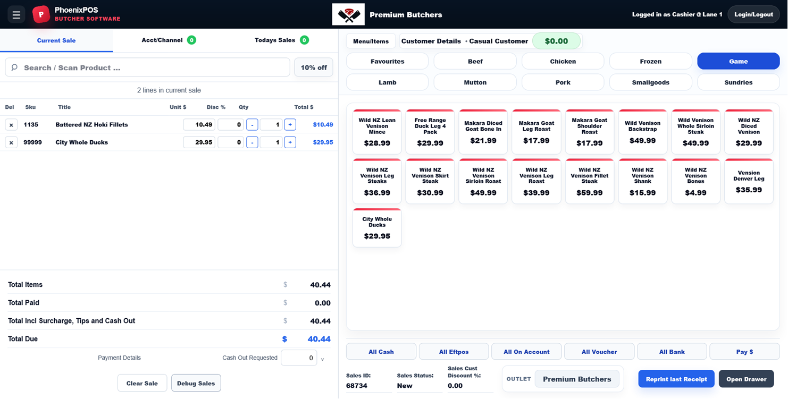Toggle the 10% off discount
Image resolution: width=788 pixels, height=399 pixels.
click(x=314, y=67)
